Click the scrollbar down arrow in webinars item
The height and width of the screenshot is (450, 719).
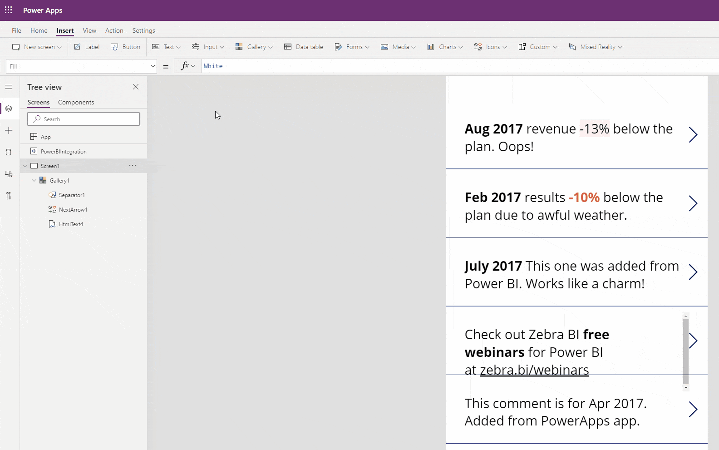tap(685, 388)
